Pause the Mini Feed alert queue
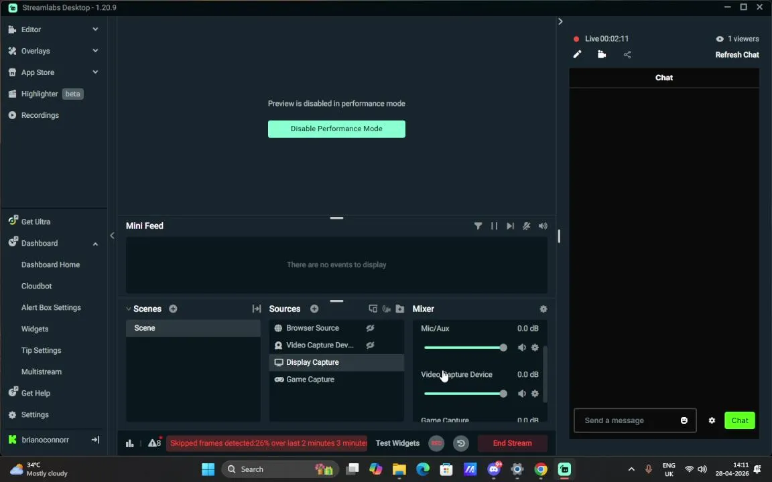The width and height of the screenshot is (772, 482). point(494,226)
